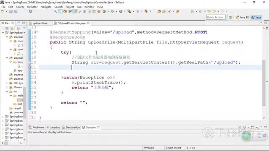Collapse the line 14 code fold marker
This screenshot has width=269, height=151.
pos(37,32)
